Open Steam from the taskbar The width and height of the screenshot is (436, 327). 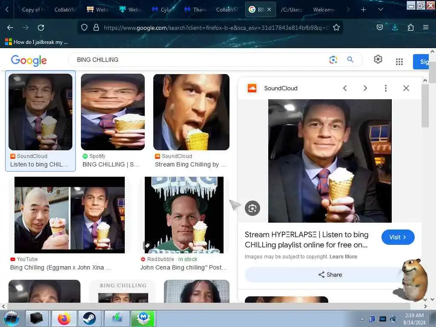pyautogui.click(x=89, y=318)
